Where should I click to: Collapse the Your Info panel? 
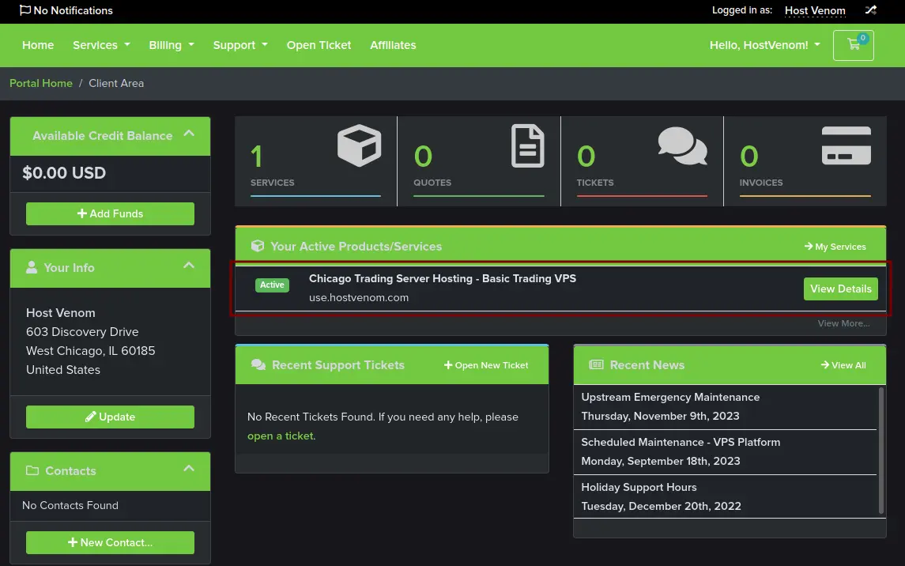pyautogui.click(x=189, y=266)
